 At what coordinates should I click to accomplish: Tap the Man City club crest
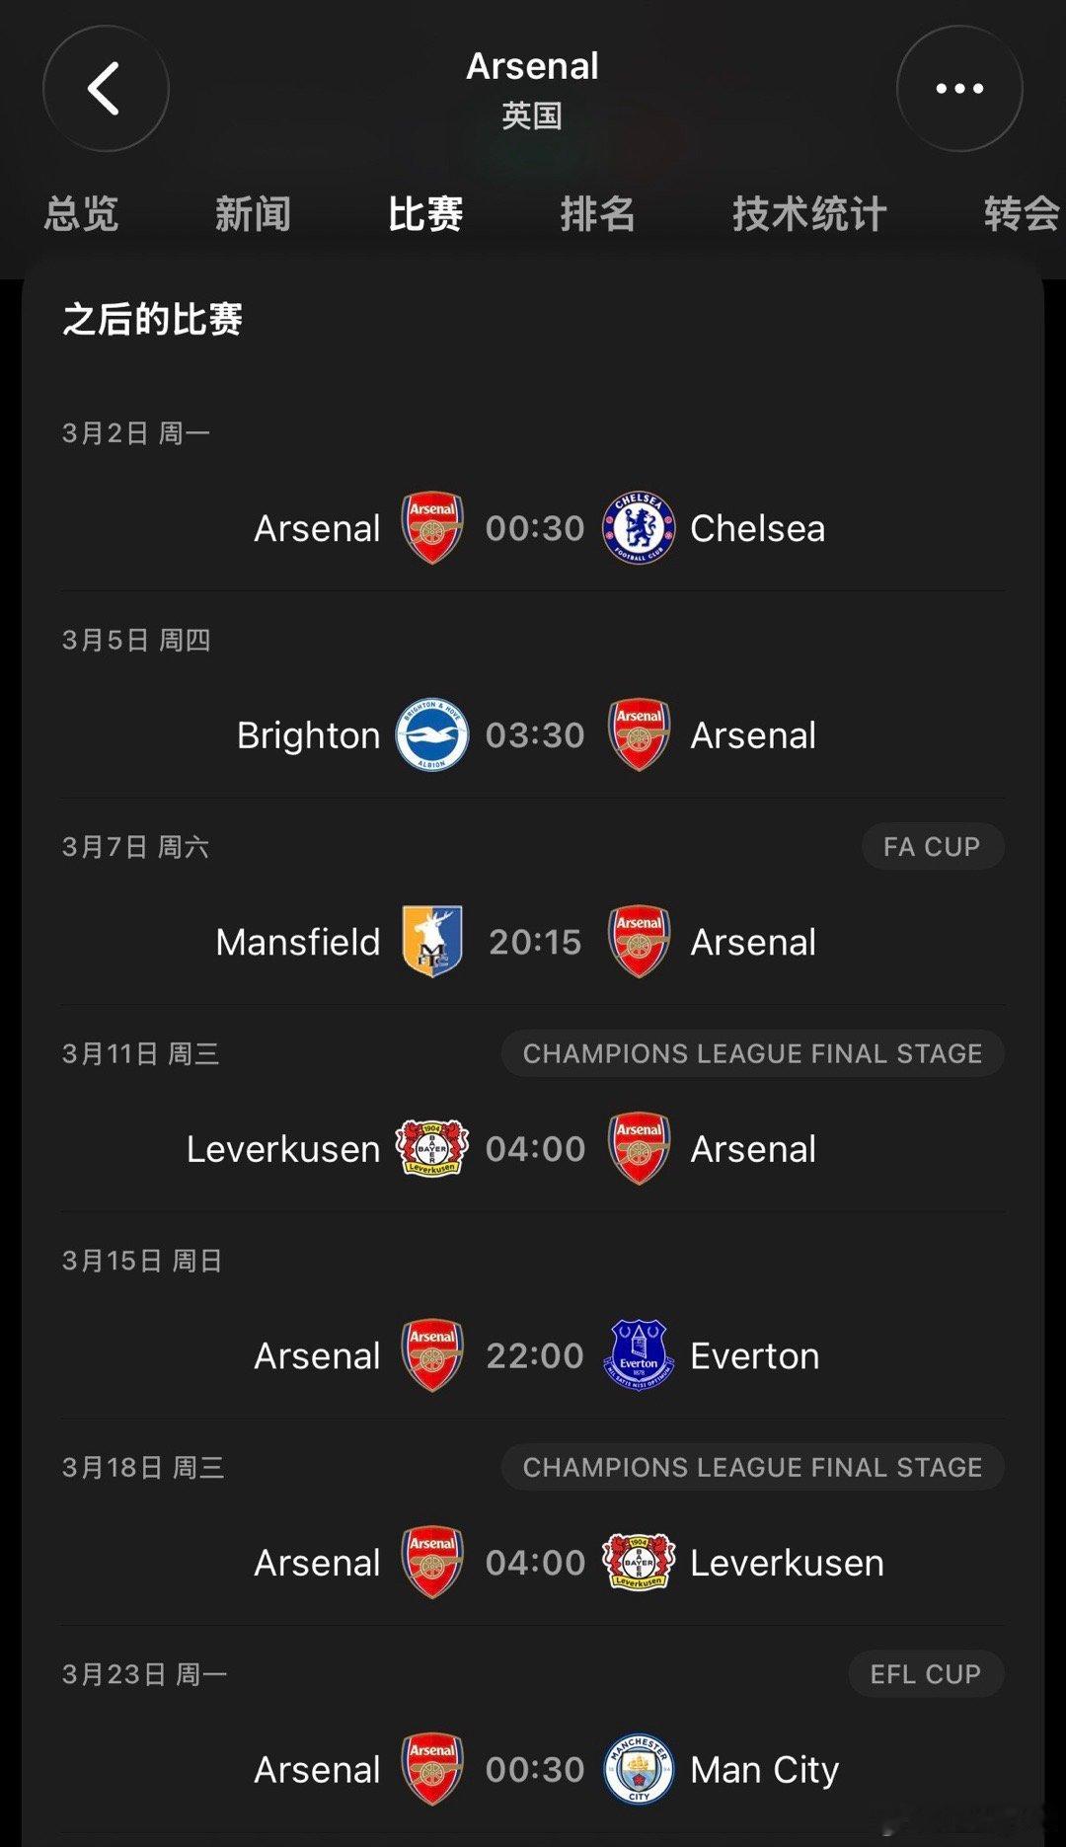[639, 1769]
